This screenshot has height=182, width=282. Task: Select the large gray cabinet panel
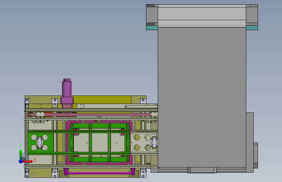(x=202, y=97)
